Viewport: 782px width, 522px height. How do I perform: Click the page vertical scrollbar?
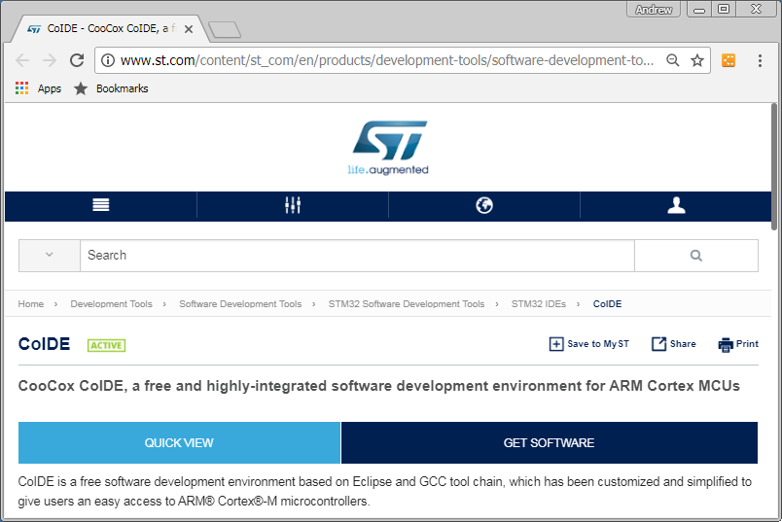tap(774, 166)
